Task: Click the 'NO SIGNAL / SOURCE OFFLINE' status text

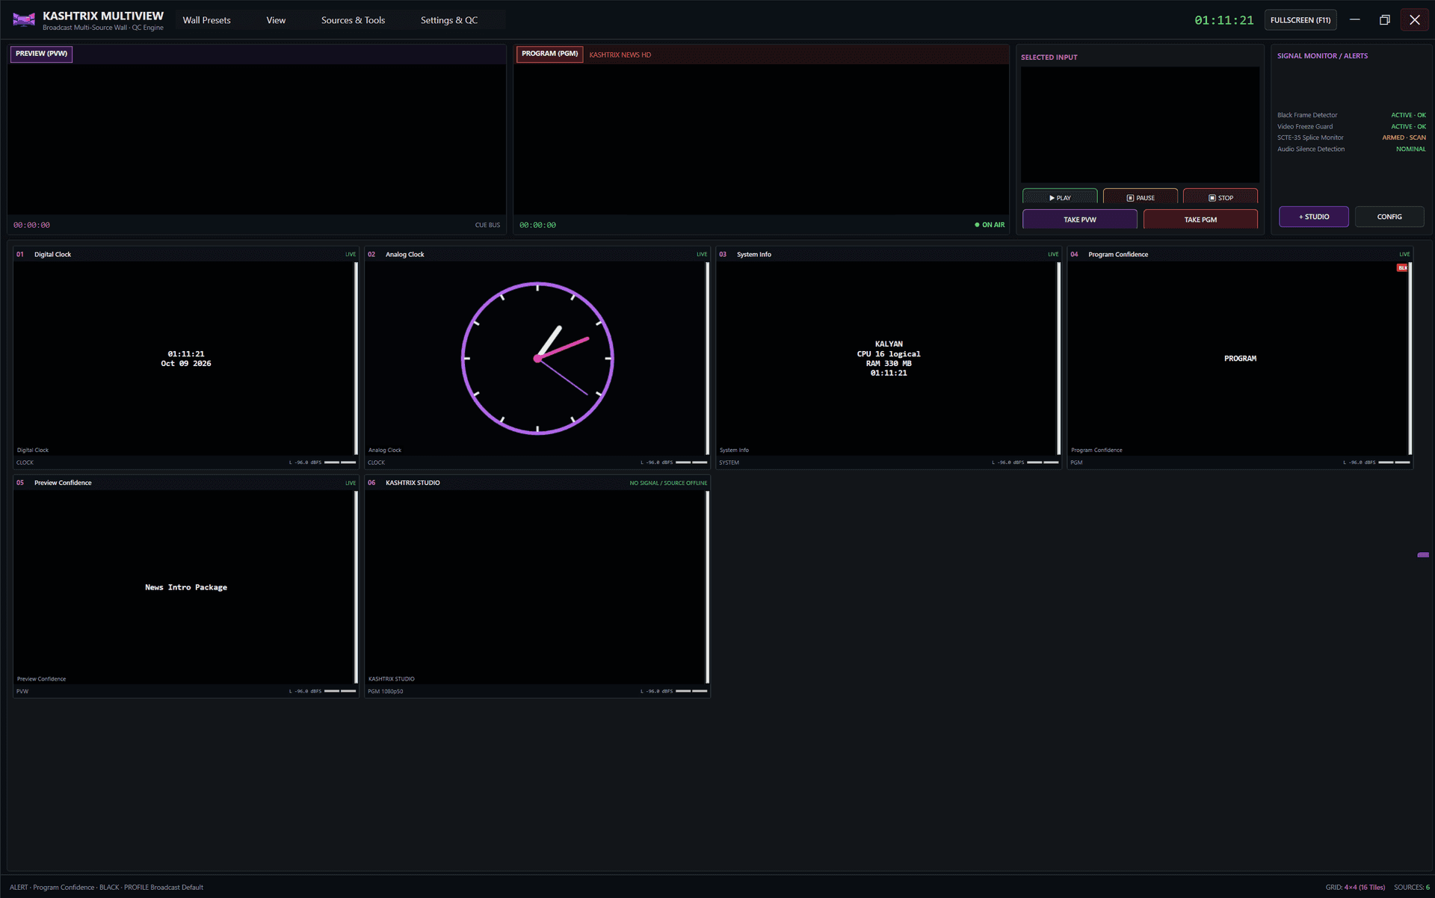Action: (x=668, y=483)
